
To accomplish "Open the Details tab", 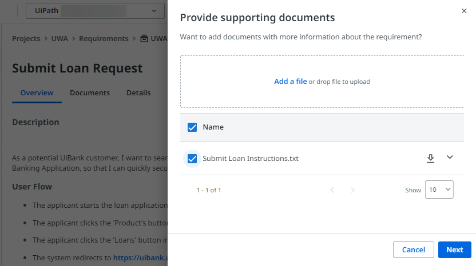I will pos(138,93).
